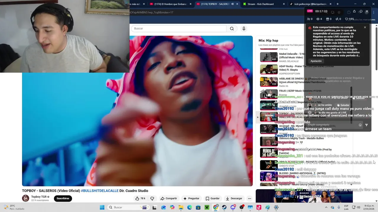Click the Saludar button in LIVE chat
The height and width of the screenshot is (212, 378).
(x=343, y=105)
